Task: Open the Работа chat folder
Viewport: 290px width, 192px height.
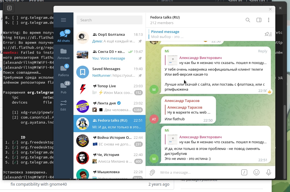Action: (63, 71)
